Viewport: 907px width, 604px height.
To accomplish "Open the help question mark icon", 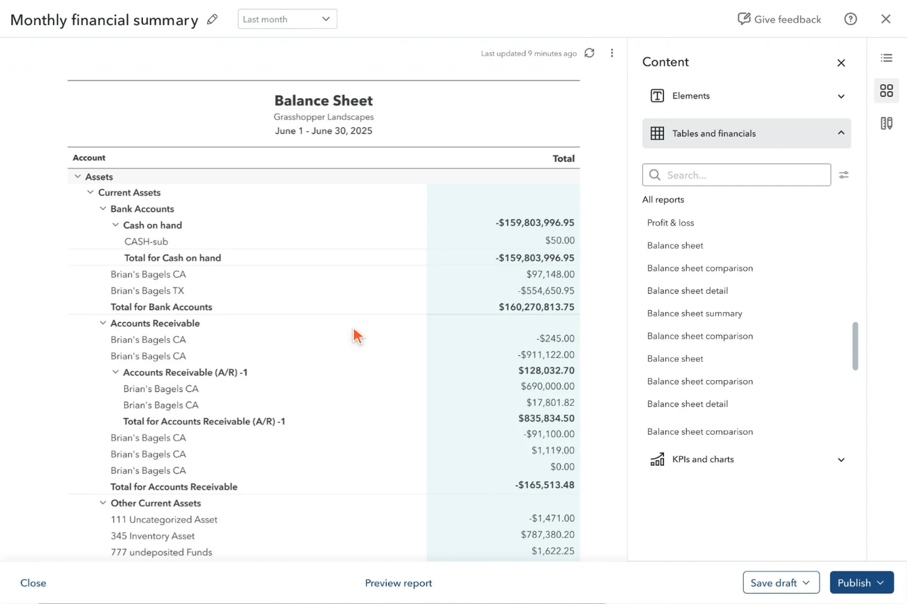I will tap(850, 19).
